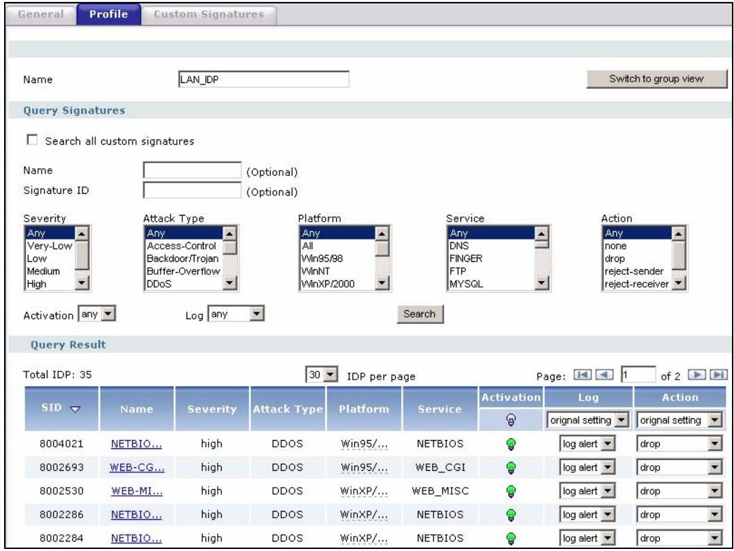
Task: Sort by SID using the arrow icon
Action: click(x=75, y=409)
